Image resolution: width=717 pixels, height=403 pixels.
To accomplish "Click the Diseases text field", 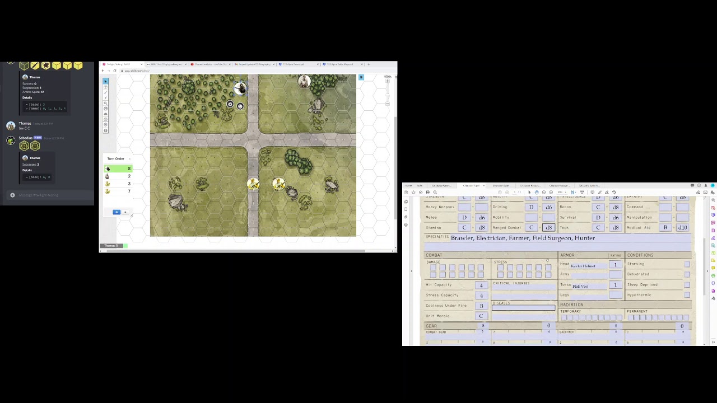I will click(524, 307).
